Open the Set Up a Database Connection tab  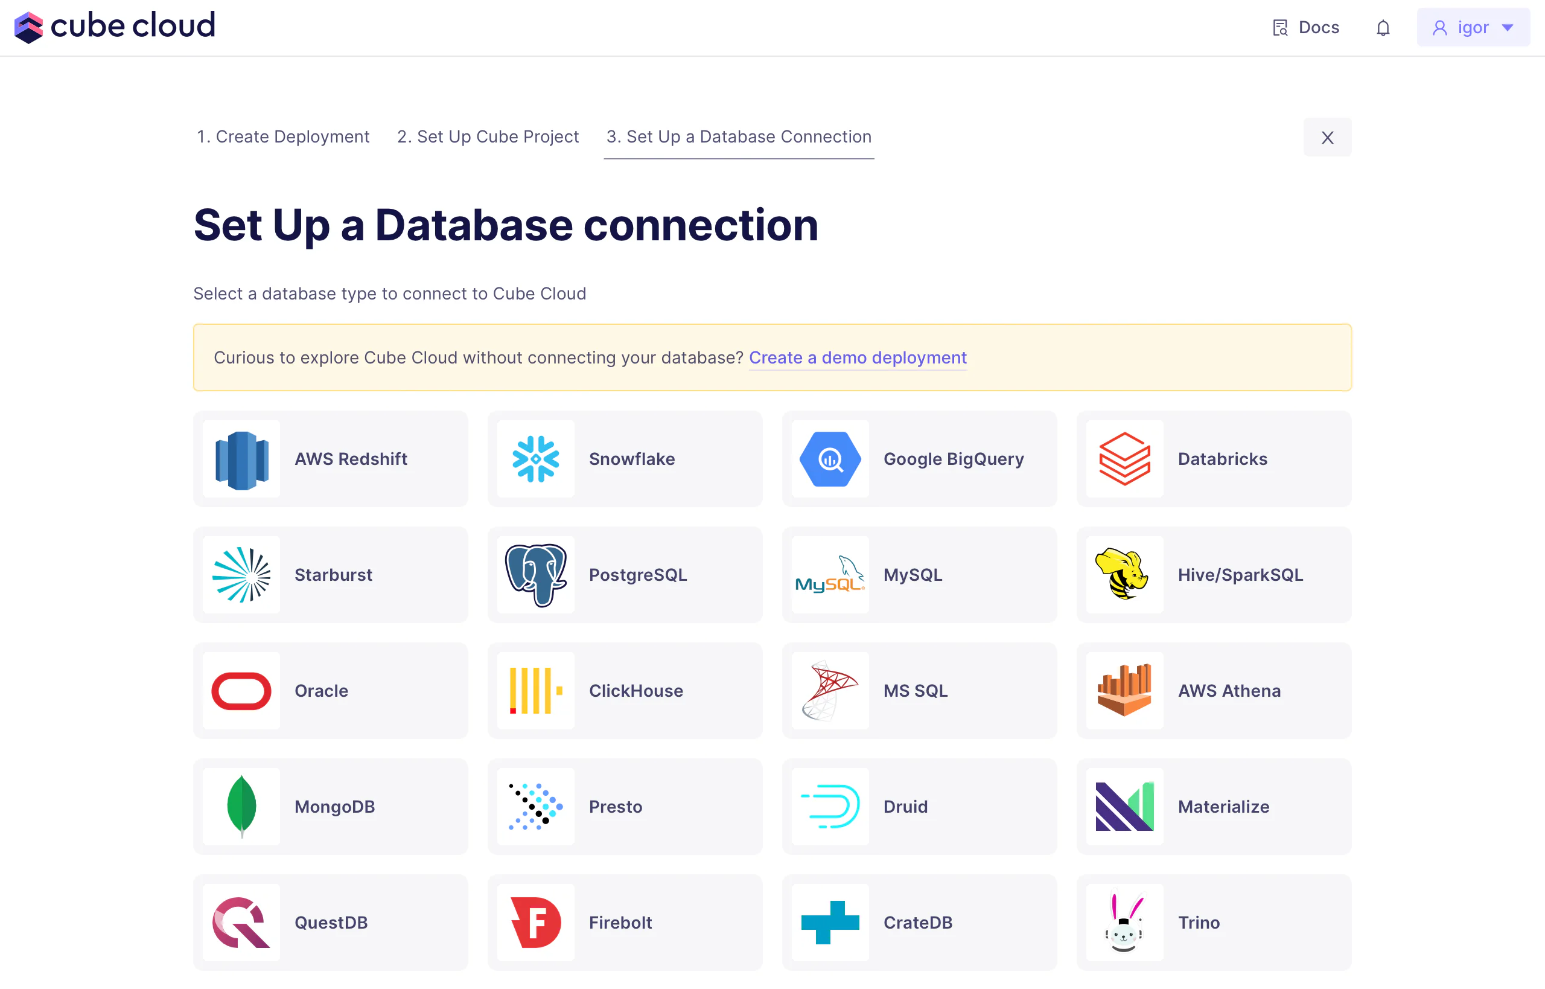tap(739, 137)
